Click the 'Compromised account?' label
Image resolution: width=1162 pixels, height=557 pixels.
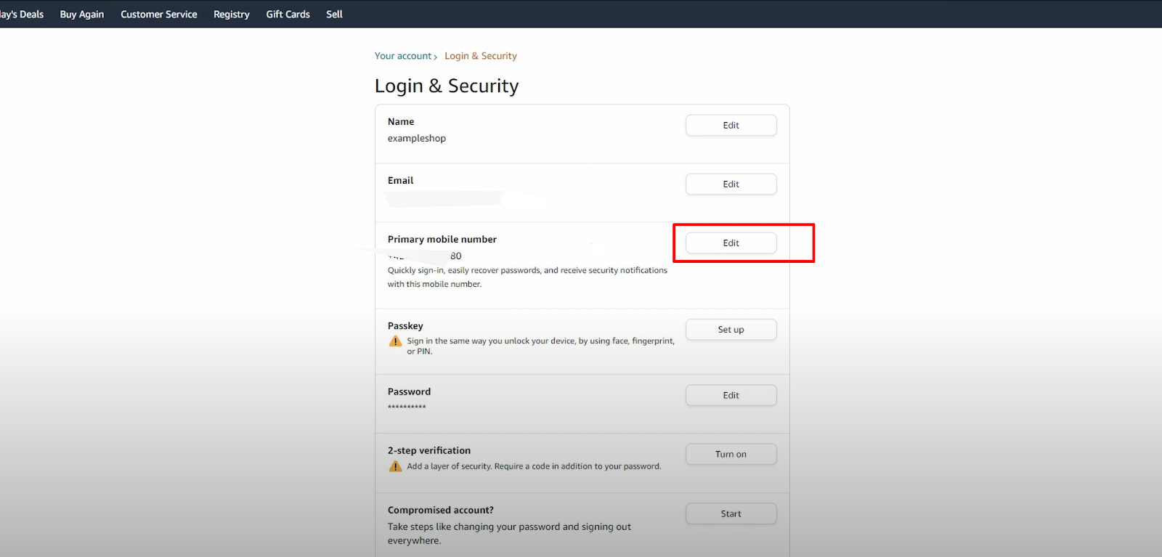coord(441,510)
